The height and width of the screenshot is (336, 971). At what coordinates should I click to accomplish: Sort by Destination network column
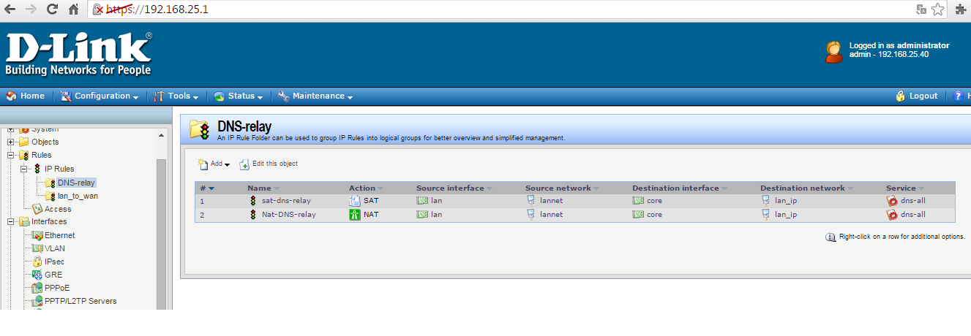[807, 188]
